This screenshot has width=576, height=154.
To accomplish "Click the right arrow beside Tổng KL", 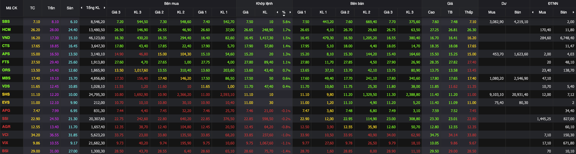I will (x=104, y=8).
